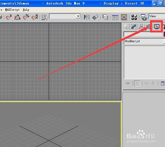Toggle the Percent Snap tool
165x147 pixels.
pyautogui.click(x=26, y=17)
